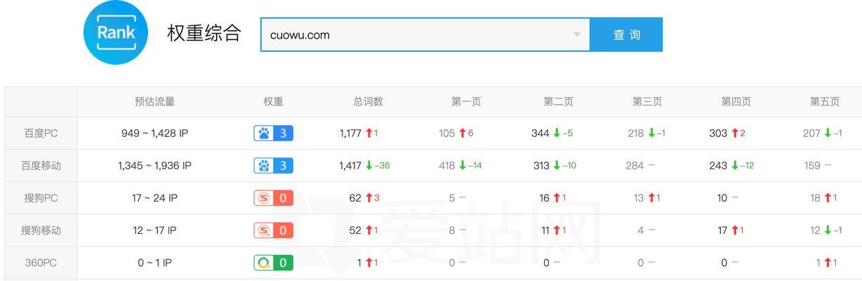This screenshot has height=281, width=862.
Task: Open the domain dropdown arrow in search box
Action: tap(576, 34)
